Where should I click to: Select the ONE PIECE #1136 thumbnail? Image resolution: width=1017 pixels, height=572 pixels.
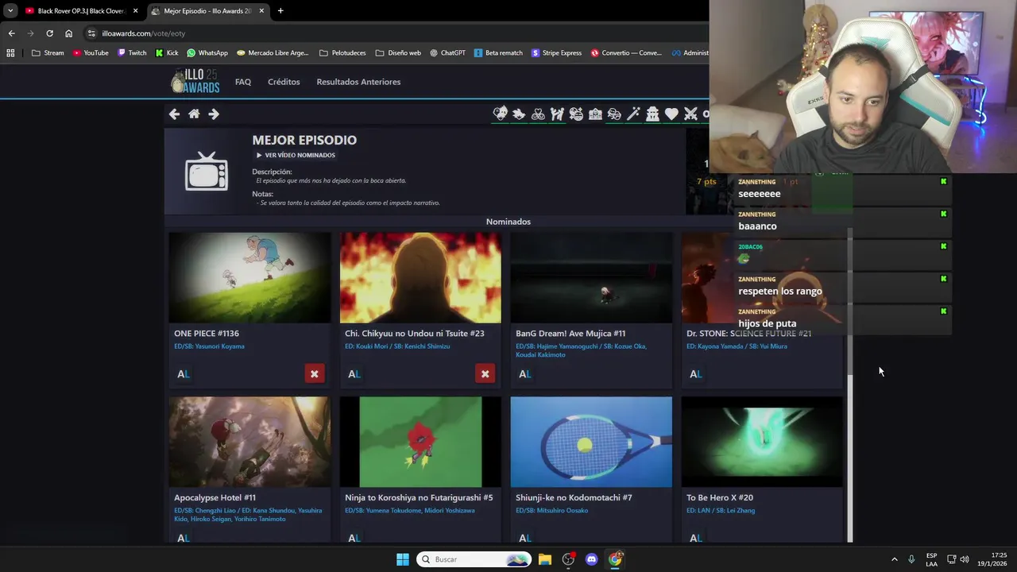coord(249,277)
